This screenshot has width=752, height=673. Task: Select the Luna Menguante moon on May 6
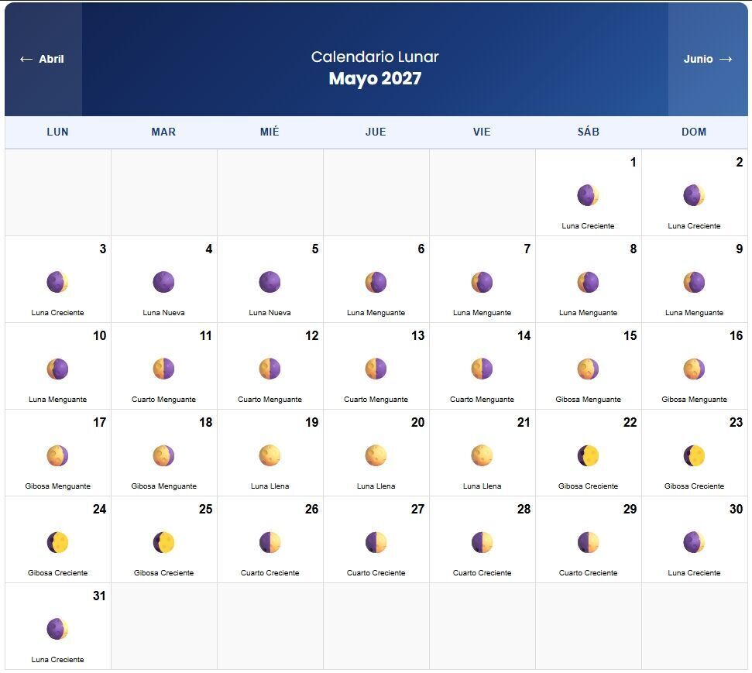point(376,282)
